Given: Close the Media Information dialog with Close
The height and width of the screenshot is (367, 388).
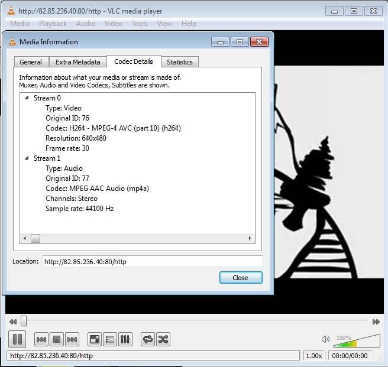Looking at the screenshot, I should [241, 278].
